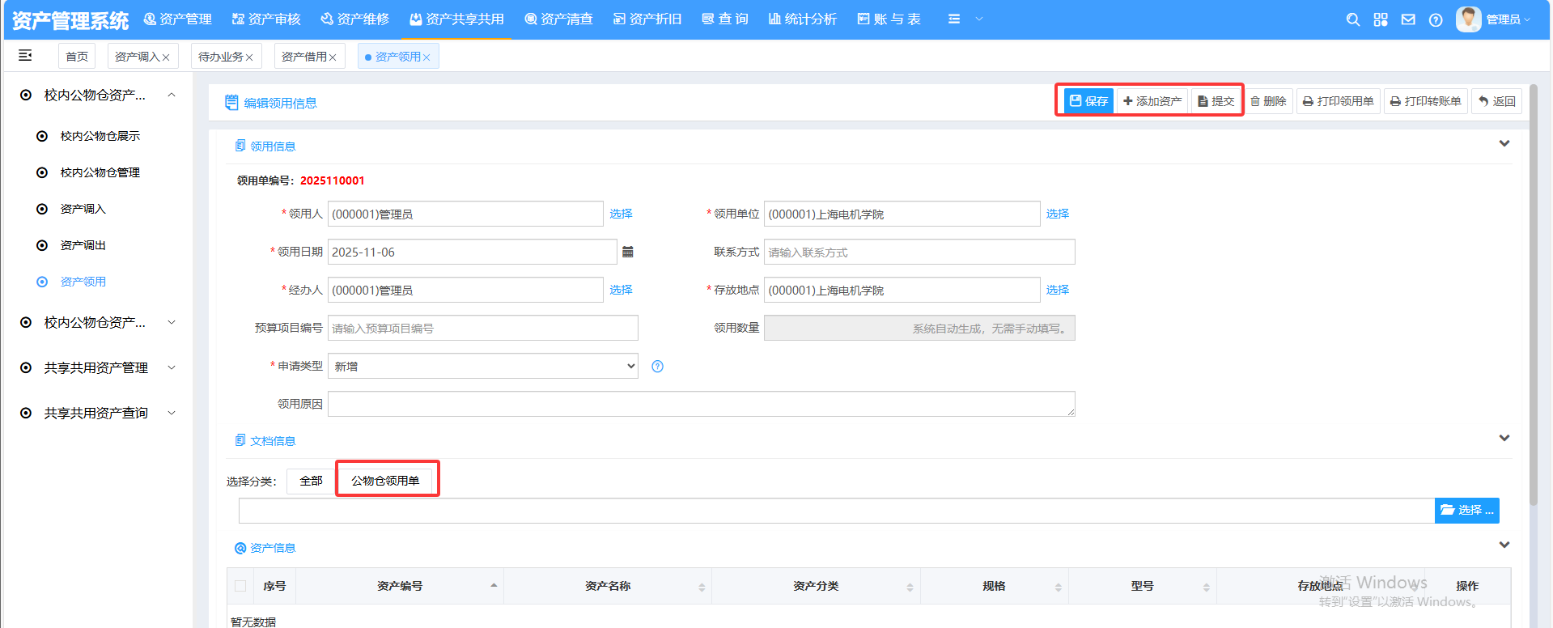Check the select-all checkbox in asset table
Image resolution: width=1553 pixels, height=628 pixels.
pyautogui.click(x=240, y=586)
